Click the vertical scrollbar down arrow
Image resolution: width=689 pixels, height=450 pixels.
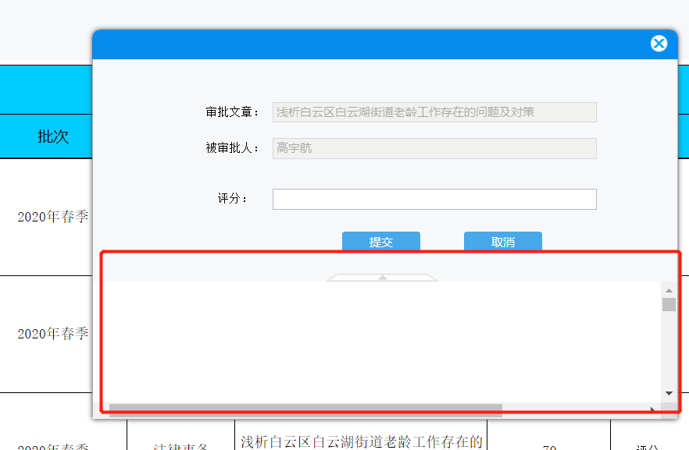pos(669,393)
